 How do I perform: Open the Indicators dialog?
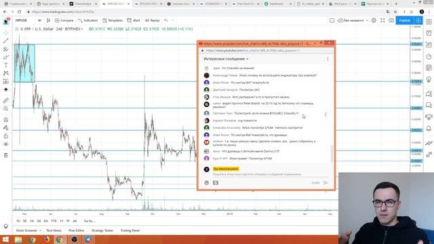(88, 20)
